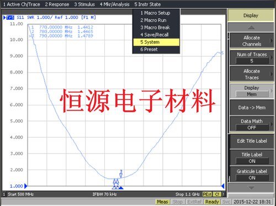Click the Stop status indicator

(x=178, y=202)
